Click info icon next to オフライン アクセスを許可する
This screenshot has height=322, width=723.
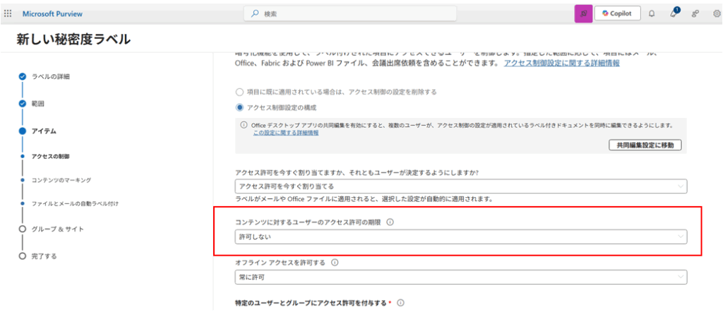point(335,263)
